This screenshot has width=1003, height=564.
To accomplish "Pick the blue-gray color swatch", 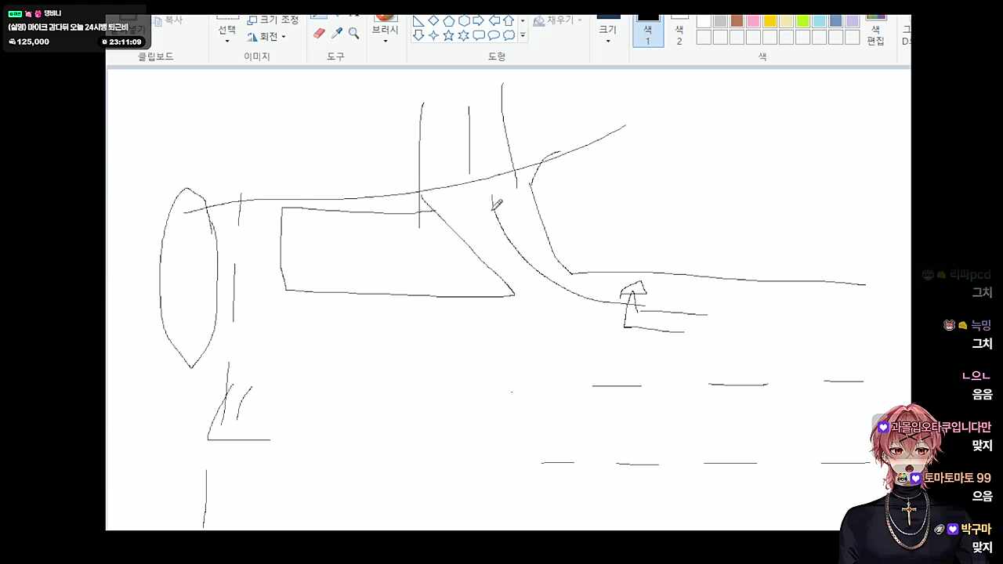I will [836, 21].
